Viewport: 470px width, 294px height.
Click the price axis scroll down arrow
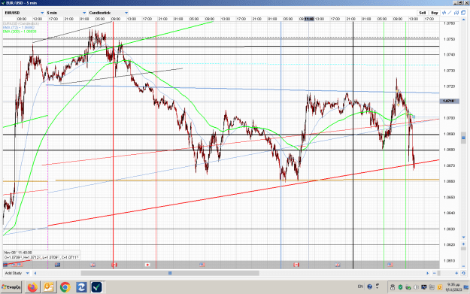[x=463, y=238]
